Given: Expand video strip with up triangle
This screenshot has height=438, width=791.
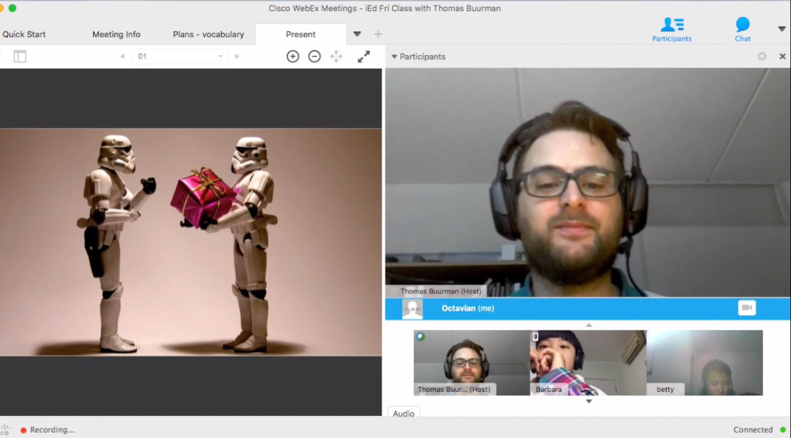Looking at the screenshot, I should (589, 325).
